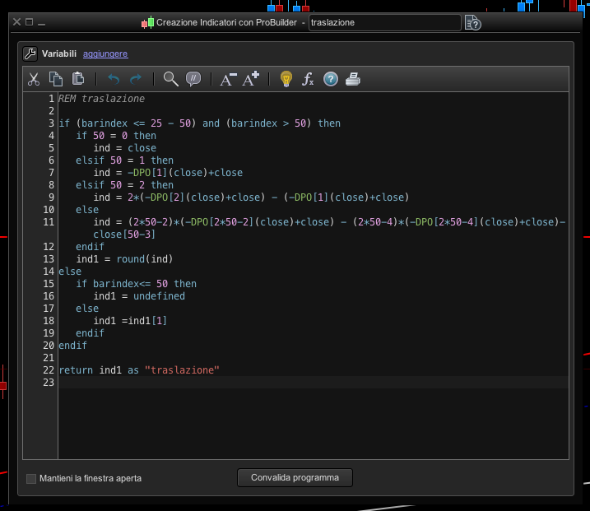The width and height of the screenshot is (590, 511).
Task: Click the blue help question mark icon
Action: point(331,79)
